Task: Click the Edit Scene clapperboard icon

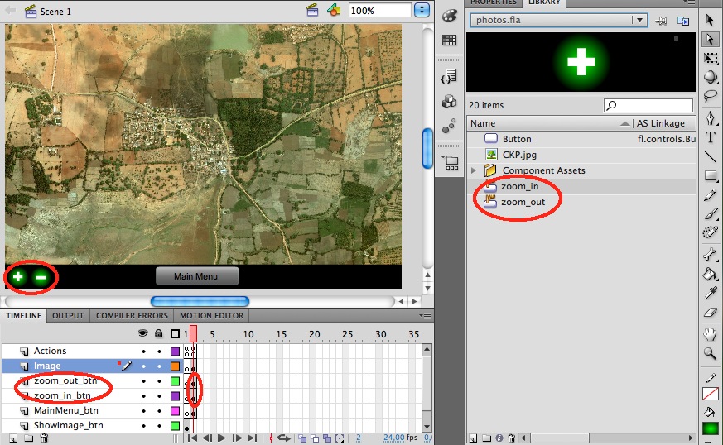Action: 312,10
